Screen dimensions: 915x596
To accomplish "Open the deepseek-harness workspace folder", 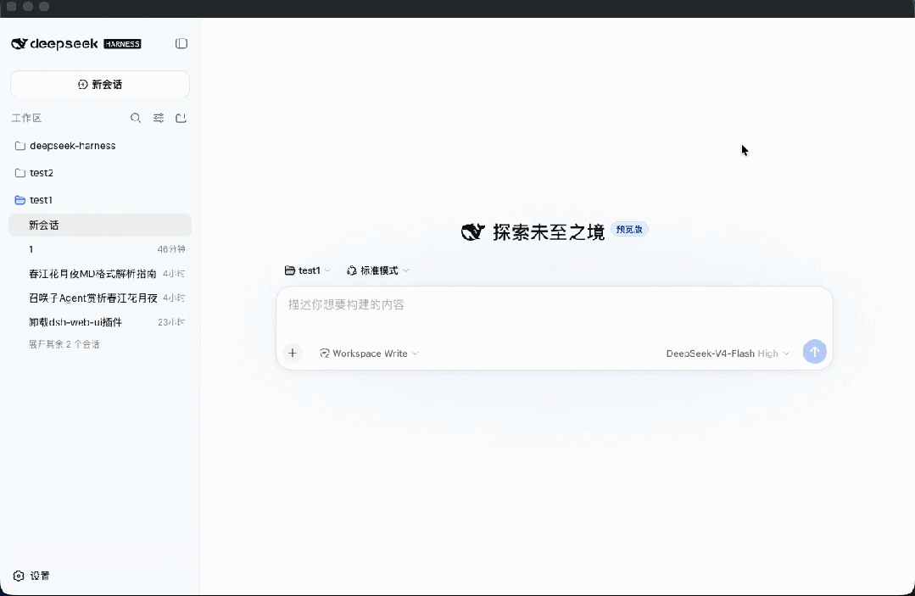I will [100, 146].
